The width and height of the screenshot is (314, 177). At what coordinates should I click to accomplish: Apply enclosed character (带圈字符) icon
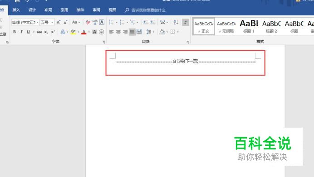102,32
